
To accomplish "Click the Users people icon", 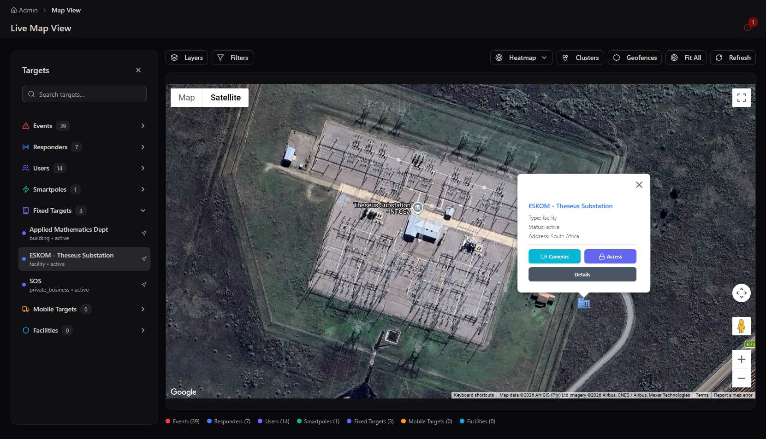I will pos(26,168).
